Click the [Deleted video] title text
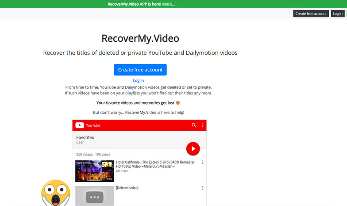The height and width of the screenshot is (206, 347). click(127, 188)
